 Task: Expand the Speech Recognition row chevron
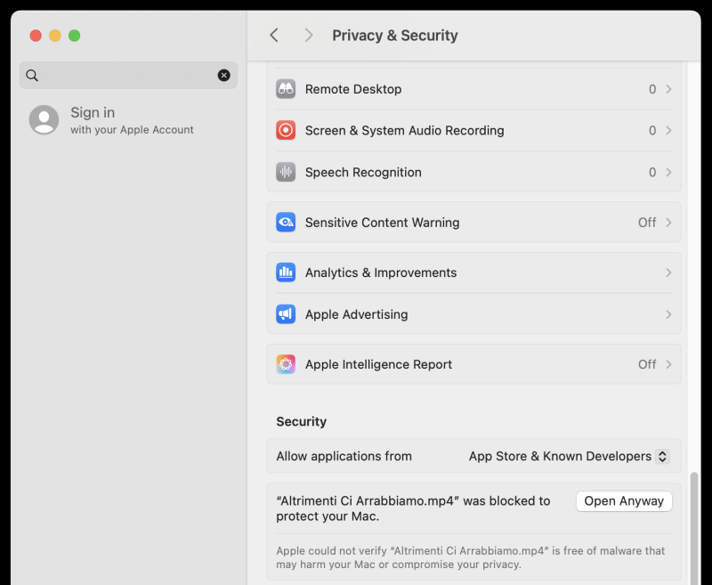[x=668, y=173]
